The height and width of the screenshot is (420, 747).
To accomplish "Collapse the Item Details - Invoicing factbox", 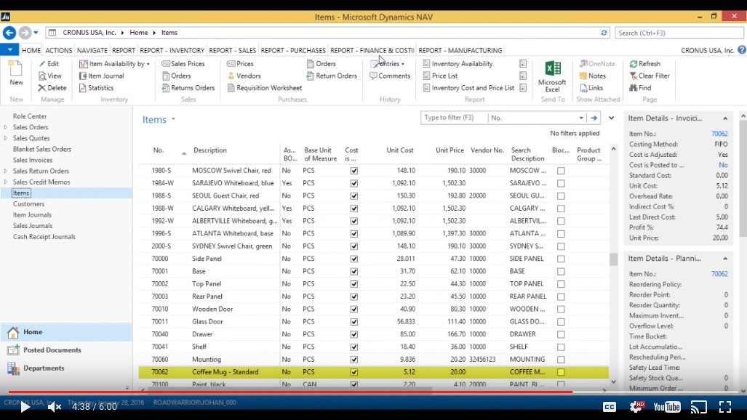I will [725, 118].
